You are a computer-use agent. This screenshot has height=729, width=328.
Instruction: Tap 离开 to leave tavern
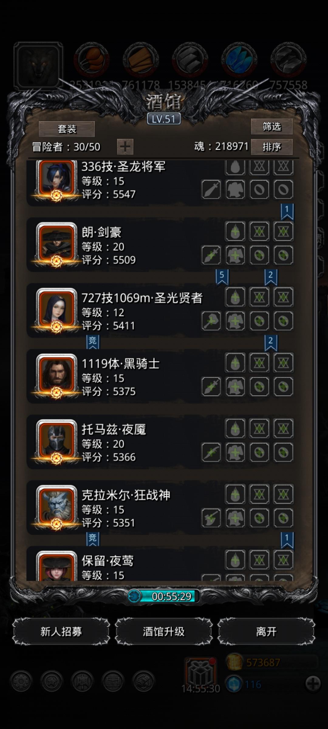(x=266, y=632)
